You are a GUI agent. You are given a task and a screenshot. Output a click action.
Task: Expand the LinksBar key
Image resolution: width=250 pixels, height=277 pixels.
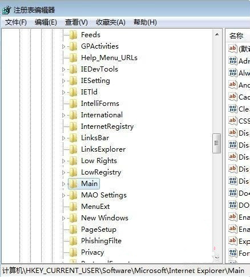[63, 138]
